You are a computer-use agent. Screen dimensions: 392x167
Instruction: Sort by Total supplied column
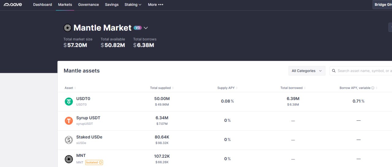[162, 88]
